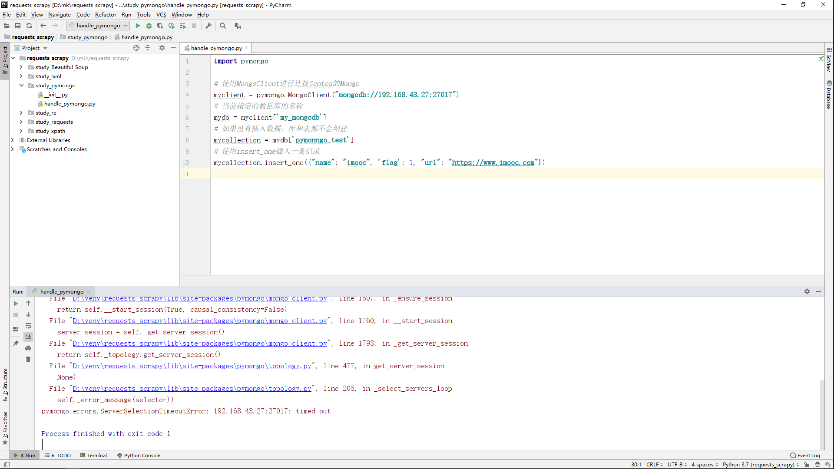Image resolution: width=834 pixels, height=469 pixels.
Task: Start debugging with the bug icon
Action: click(149, 26)
